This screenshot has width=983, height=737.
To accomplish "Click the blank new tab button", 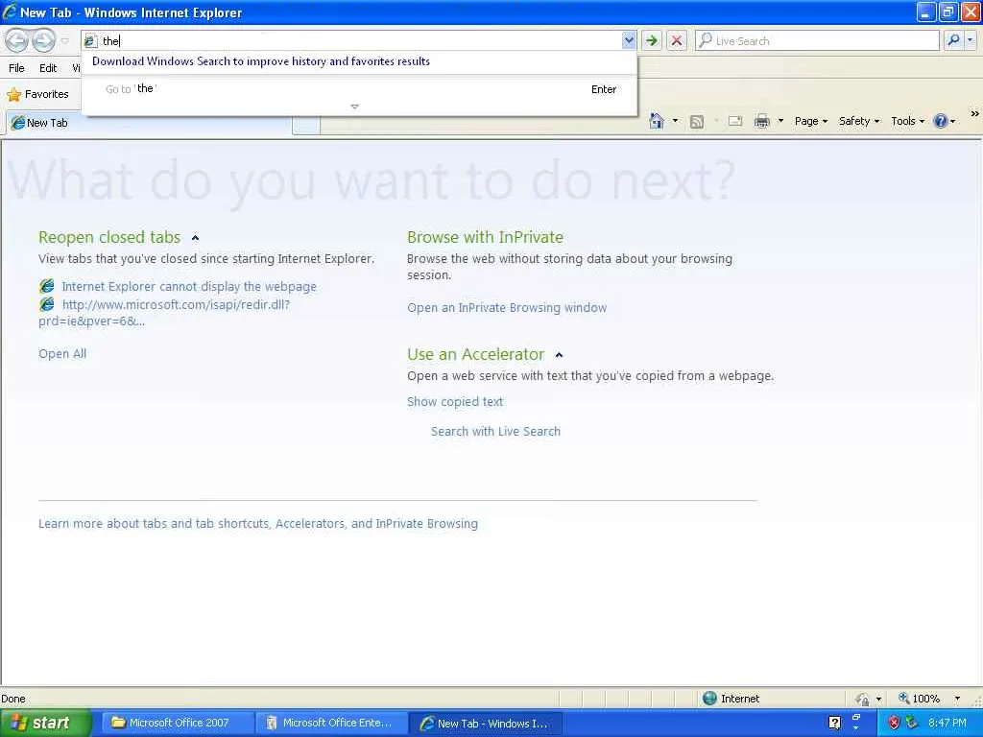I will pyautogui.click(x=306, y=126).
